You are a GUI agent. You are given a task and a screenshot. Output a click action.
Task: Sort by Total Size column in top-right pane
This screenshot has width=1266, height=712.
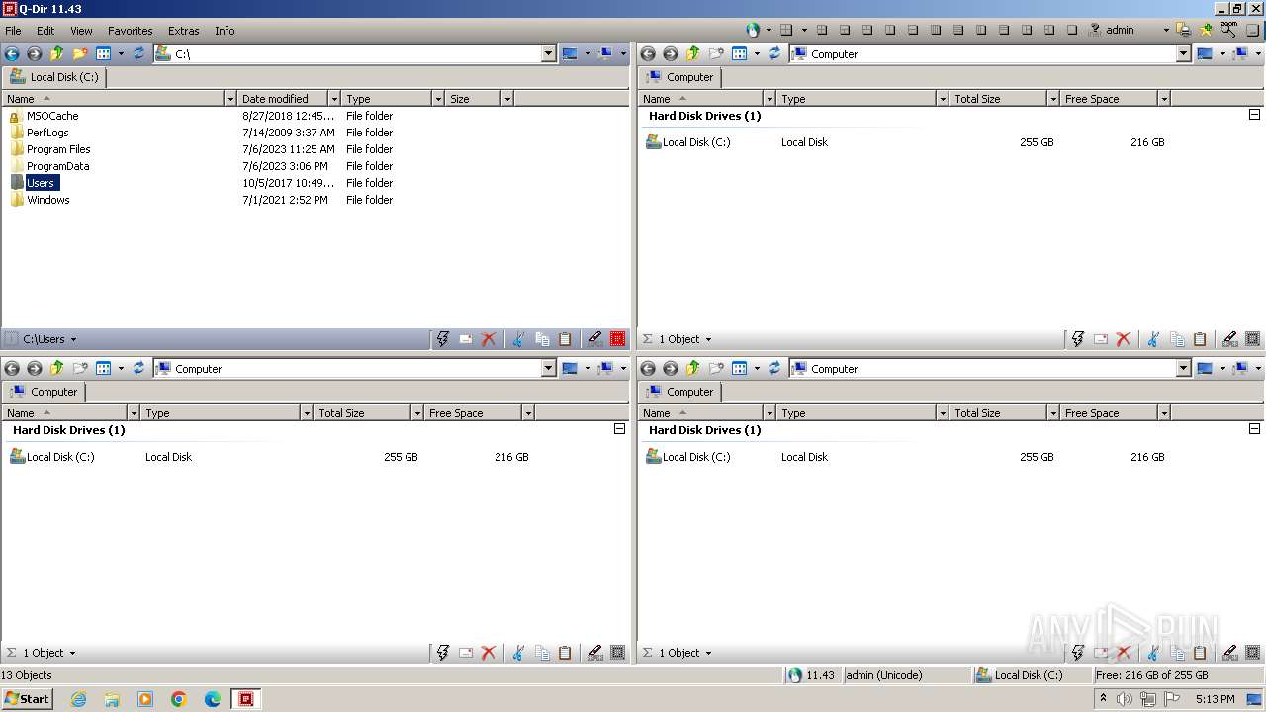coord(998,99)
